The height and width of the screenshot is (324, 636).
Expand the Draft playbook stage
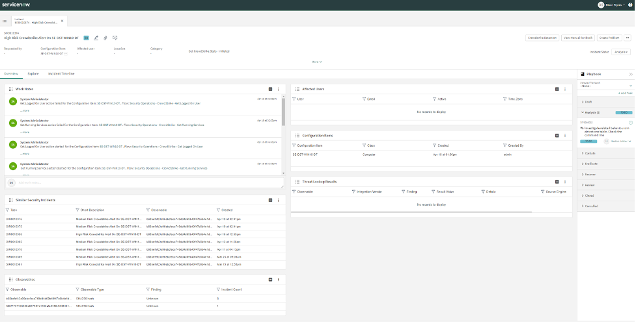tap(606, 102)
